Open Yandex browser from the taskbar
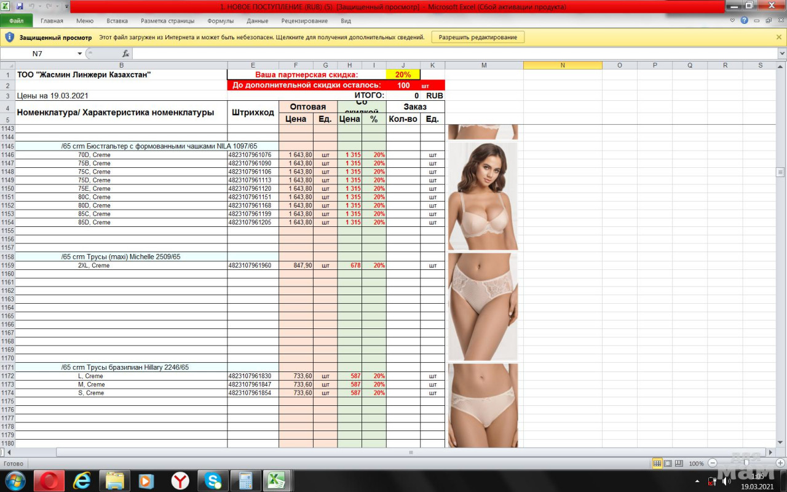The image size is (787, 492). [180, 480]
